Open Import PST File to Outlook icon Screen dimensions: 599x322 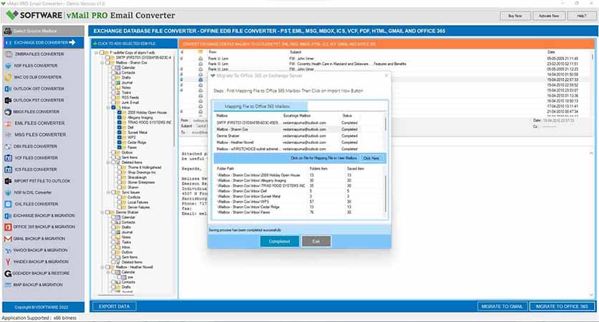pos(8,181)
